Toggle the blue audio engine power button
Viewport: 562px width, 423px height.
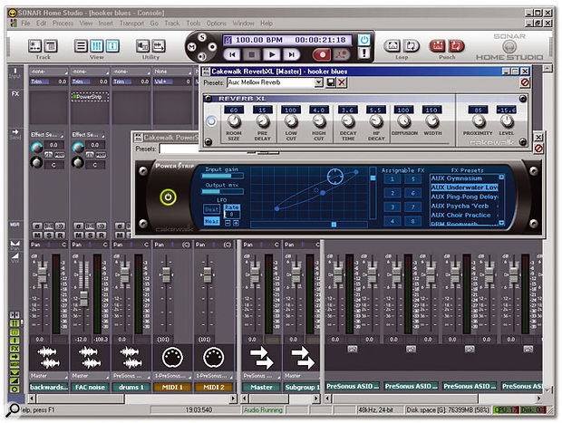(x=363, y=40)
